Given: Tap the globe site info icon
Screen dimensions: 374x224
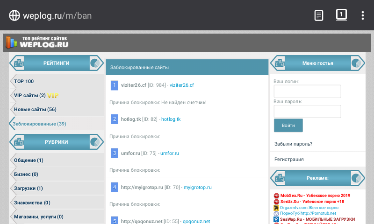Looking at the screenshot, I should click(x=14, y=15).
